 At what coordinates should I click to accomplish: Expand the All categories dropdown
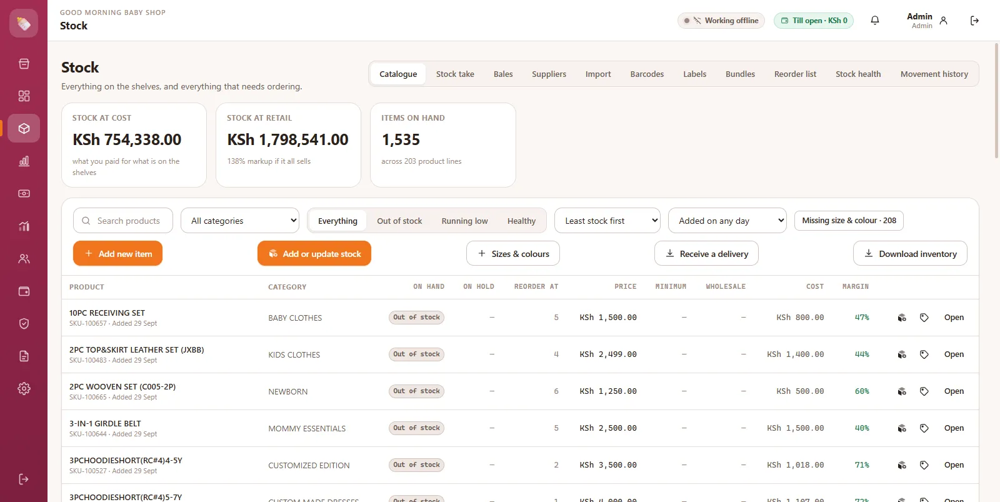click(x=241, y=221)
